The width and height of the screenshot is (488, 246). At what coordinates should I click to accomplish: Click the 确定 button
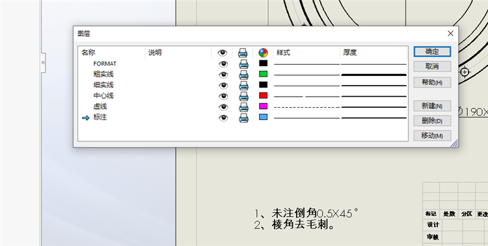click(432, 51)
